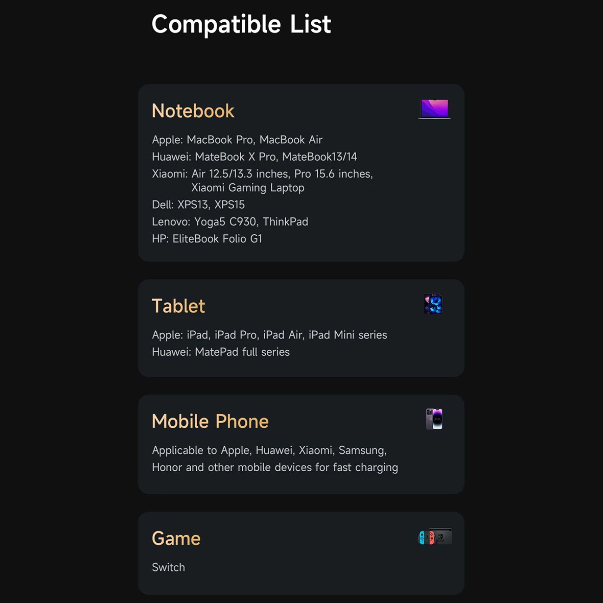
Task: Click the MacBook laptop icon
Action: [434, 109]
